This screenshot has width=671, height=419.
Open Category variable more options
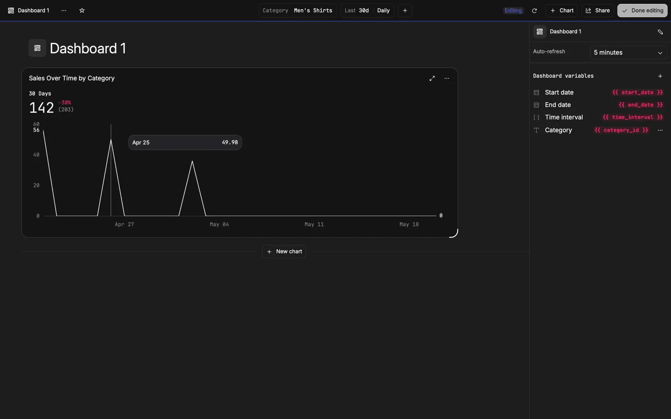[660, 130]
